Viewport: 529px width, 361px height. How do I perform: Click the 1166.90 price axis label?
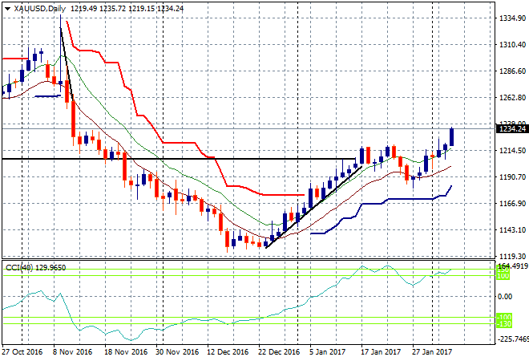click(x=512, y=203)
